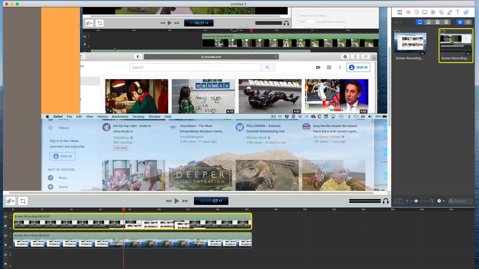This screenshot has height=269, width=479.
Task: Open the Video Motion properties panel
Action: (417, 12)
